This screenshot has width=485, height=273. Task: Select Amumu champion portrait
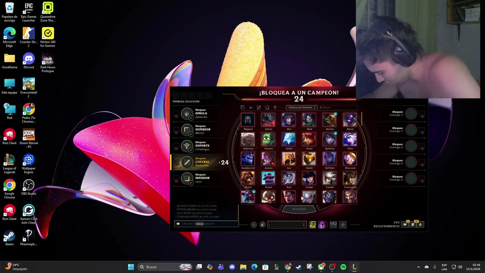(268, 140)
